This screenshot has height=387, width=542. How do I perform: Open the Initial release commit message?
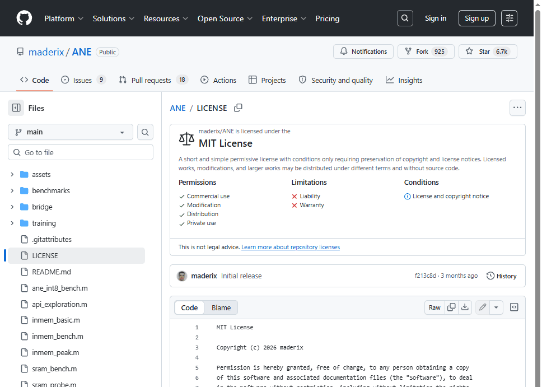(x=241, y=276)
